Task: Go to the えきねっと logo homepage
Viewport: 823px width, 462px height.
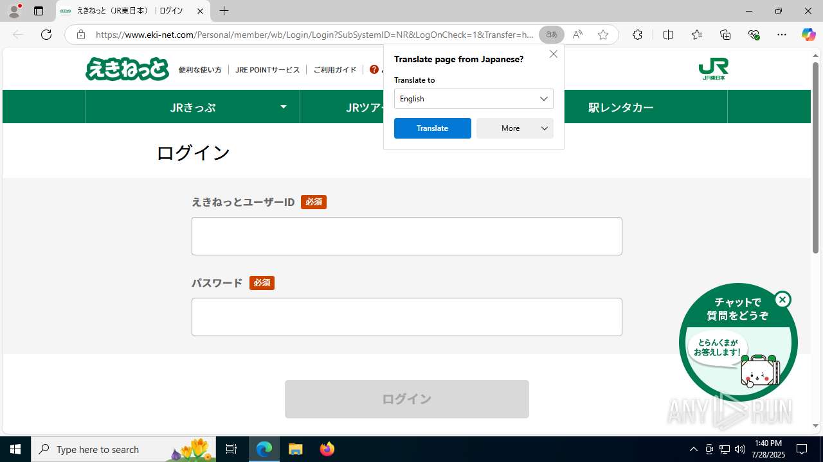Action: pos(127,69)
